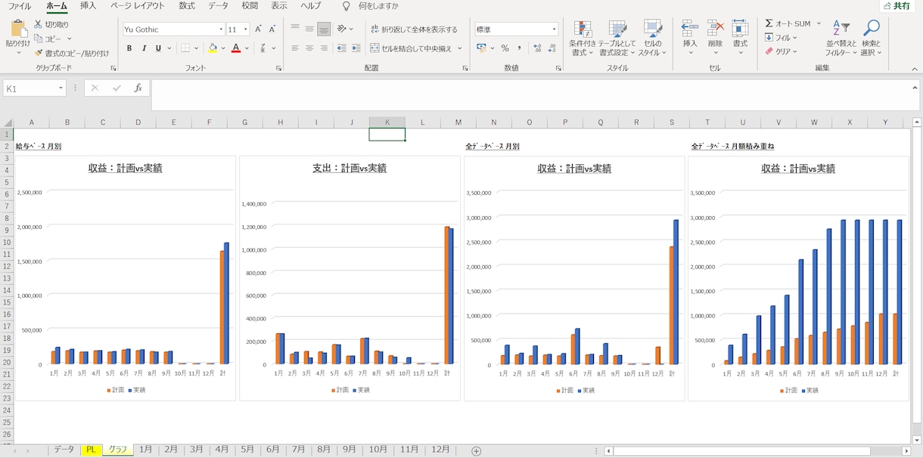Toggle wrap text (折り返して全体を表示する)
The height and width of the screenshot is (458, 923).
click(414, 29)
